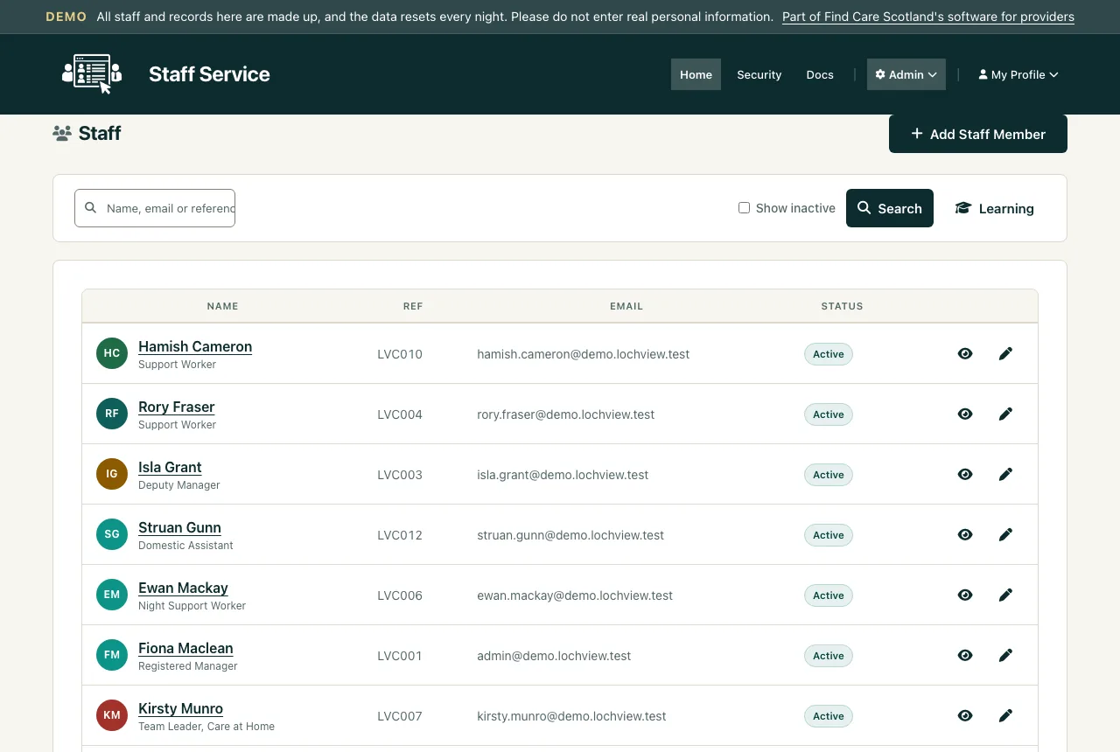Focus the name, email or reference search field

[155, 208]
